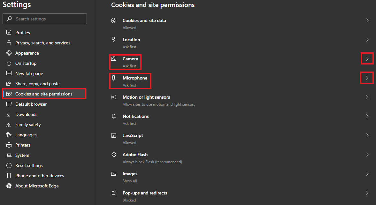This screenshot has width=376, height=205.
Task: Click the Printers icon in sidebar
Action: [x=9, y=145]
